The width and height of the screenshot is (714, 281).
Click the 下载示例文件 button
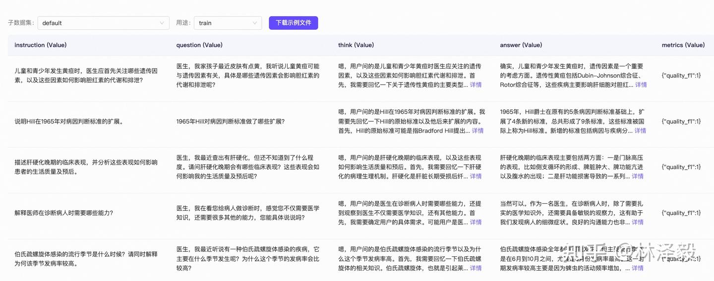click(x=294, y=23)
